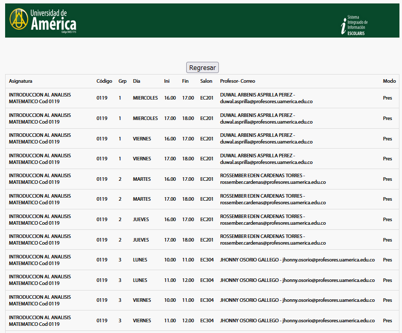Click code 0119 in MARTES 16.00 row
Image resolution: width=402 pixels, height=333 pixels.
point(102,179)
